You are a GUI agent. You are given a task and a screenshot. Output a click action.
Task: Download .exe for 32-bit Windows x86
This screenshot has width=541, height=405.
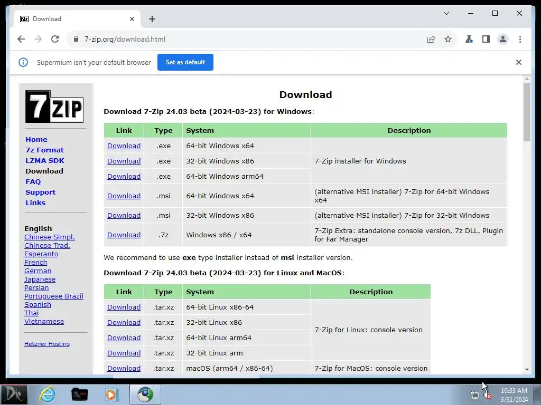point(124,161)
